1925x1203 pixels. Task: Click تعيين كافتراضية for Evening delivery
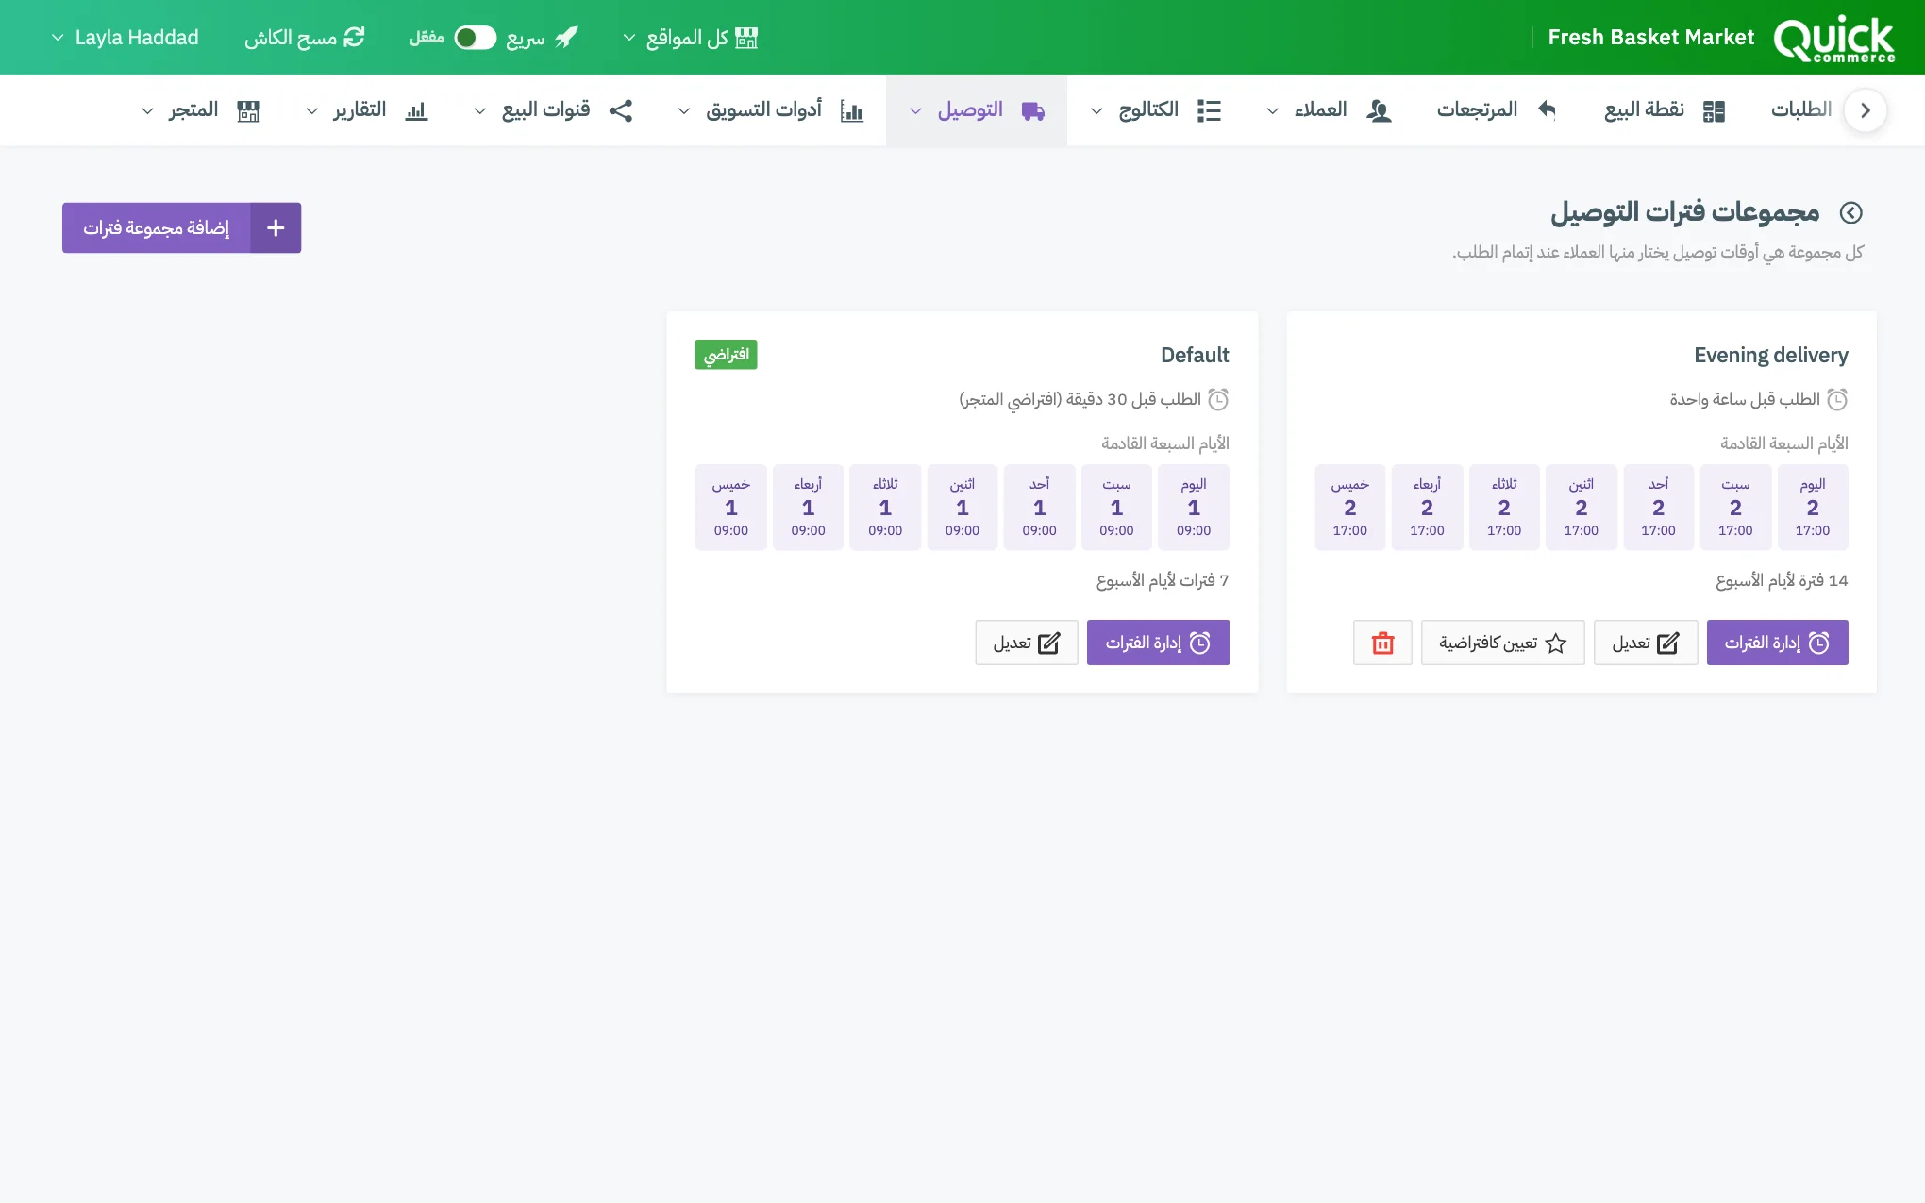click(x=1502, y=643)
